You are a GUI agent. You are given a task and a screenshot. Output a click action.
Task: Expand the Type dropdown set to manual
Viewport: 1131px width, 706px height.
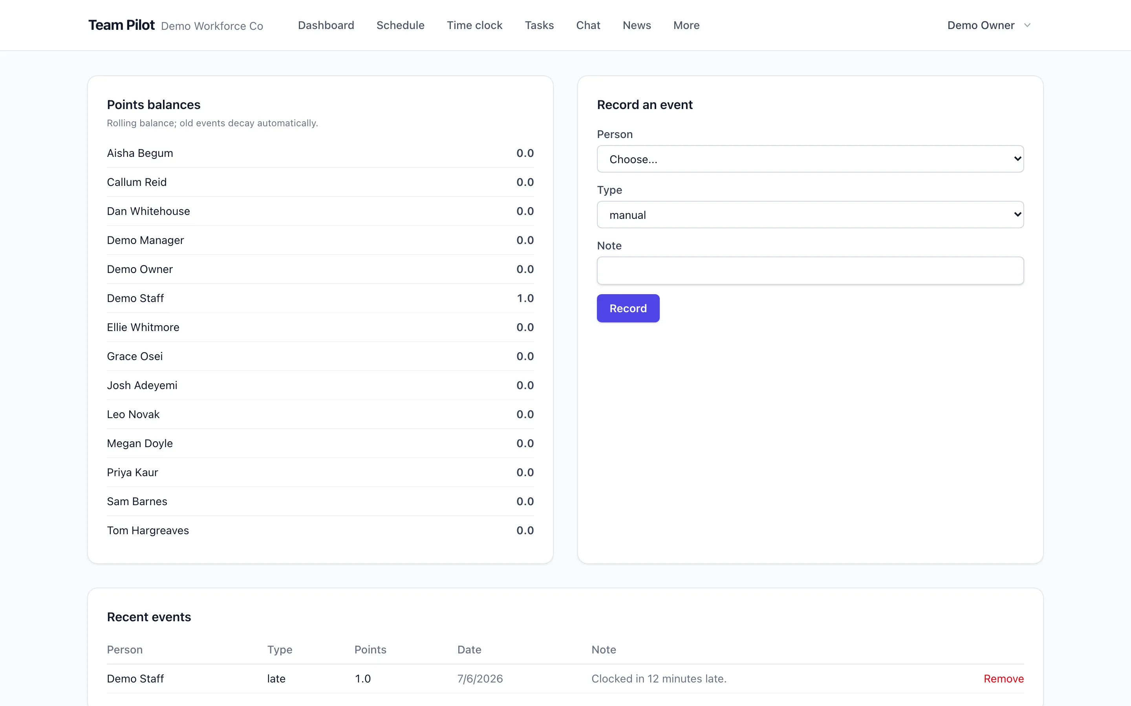[810, 214]
